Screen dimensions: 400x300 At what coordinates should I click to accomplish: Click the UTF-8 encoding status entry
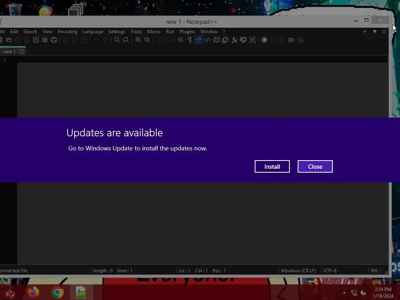pyautogui.click(x=330, y=270)
